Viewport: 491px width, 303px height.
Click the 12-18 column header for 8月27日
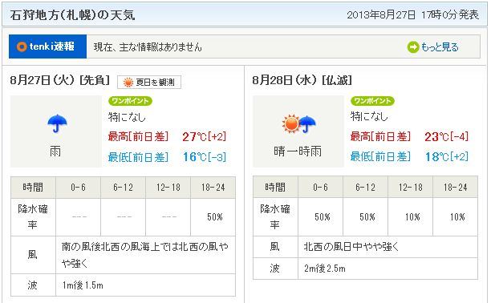click(x=168, y=188)
